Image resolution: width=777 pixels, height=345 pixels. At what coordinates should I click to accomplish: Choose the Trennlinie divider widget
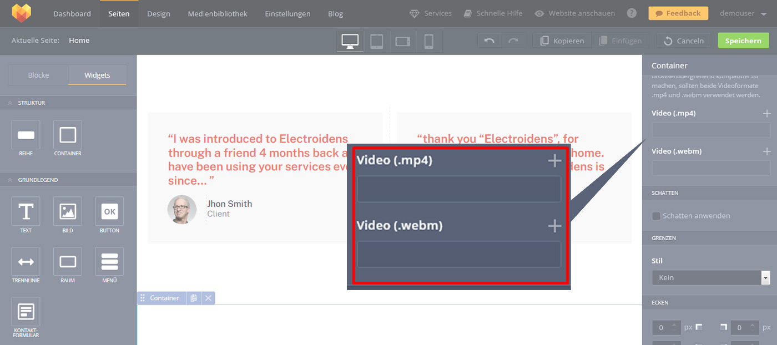point(26,261)
